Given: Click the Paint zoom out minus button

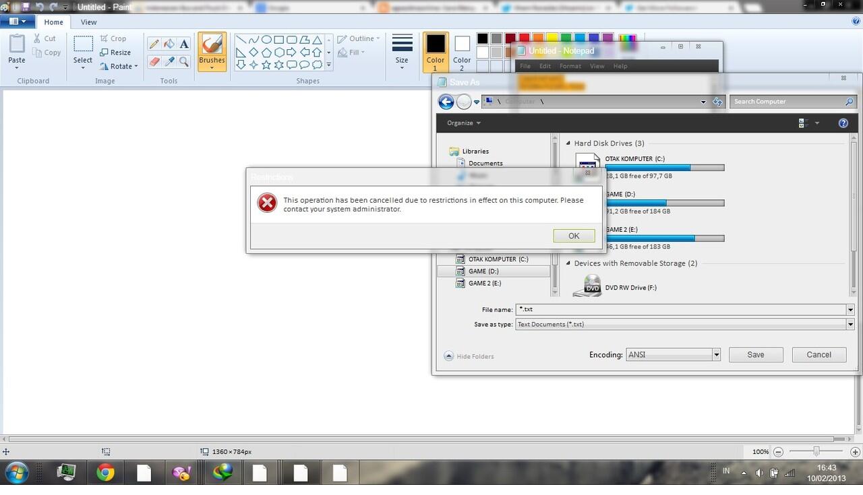Looking at the screenshot, I should pyautogui.click(x=778, y=452).
